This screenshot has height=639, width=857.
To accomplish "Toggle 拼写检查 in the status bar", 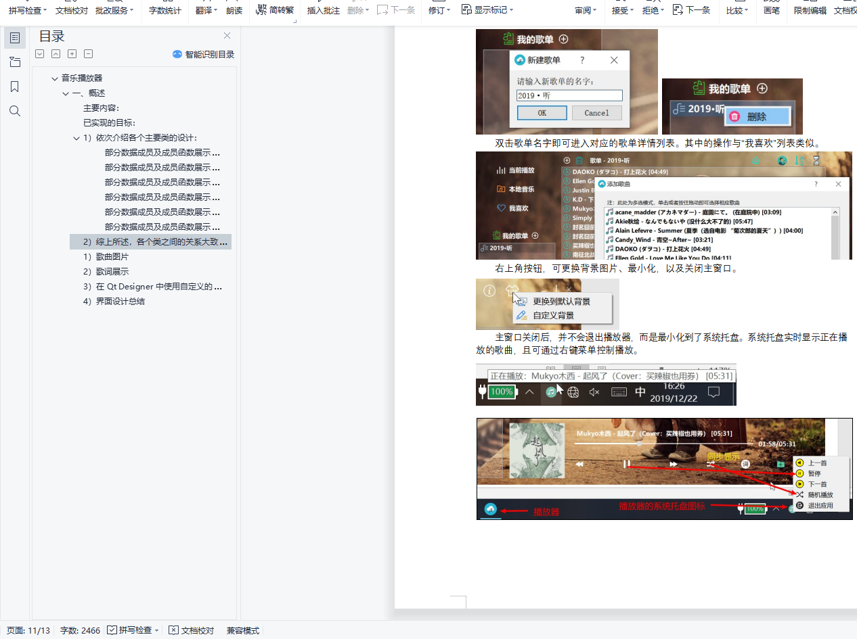I will click(x=133, y=630).
